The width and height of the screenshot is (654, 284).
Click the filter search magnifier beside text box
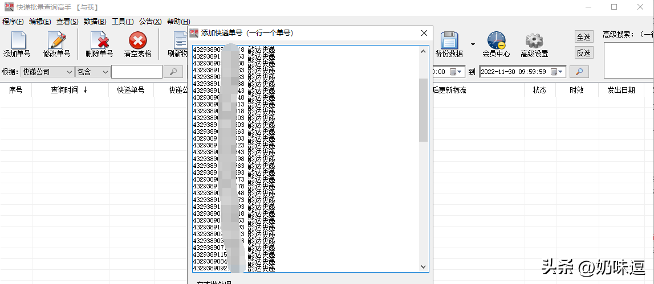pyautogui.click(x=173, y=72)
